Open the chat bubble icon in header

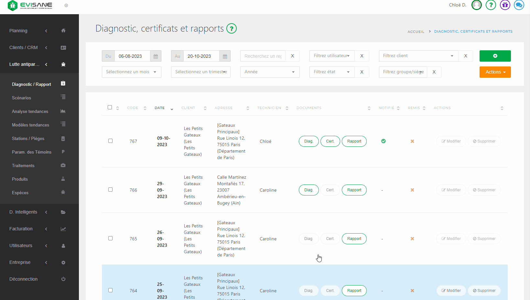tap(519, 5)
